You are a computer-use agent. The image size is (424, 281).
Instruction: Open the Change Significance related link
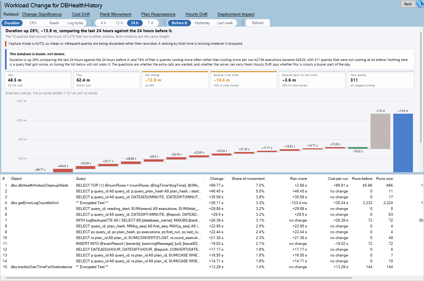(42, 14)
